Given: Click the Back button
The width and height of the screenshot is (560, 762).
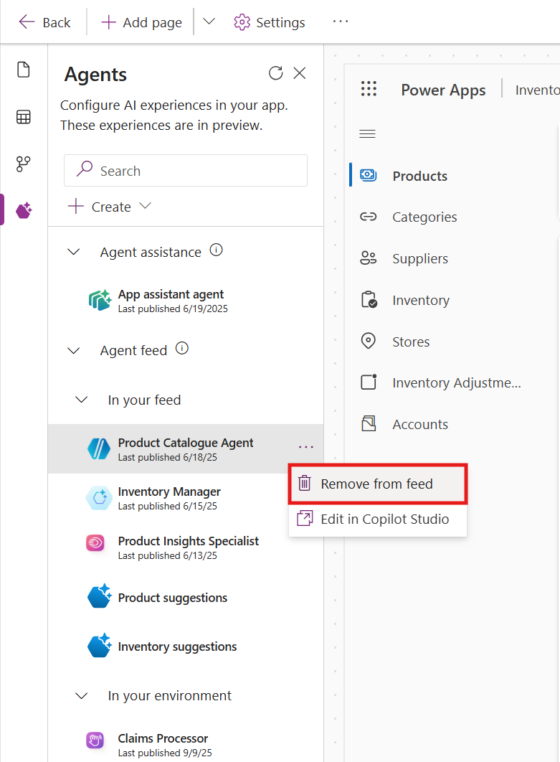Looking at the screenshot, I should coord(44,22).
